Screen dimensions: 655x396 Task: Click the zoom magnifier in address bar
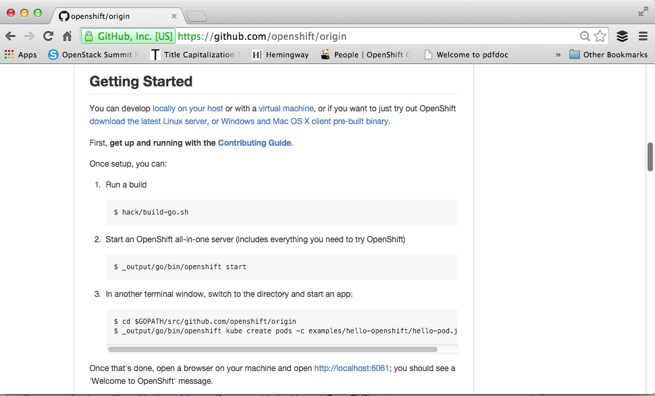pyautogui.click(x=585, y=36)
